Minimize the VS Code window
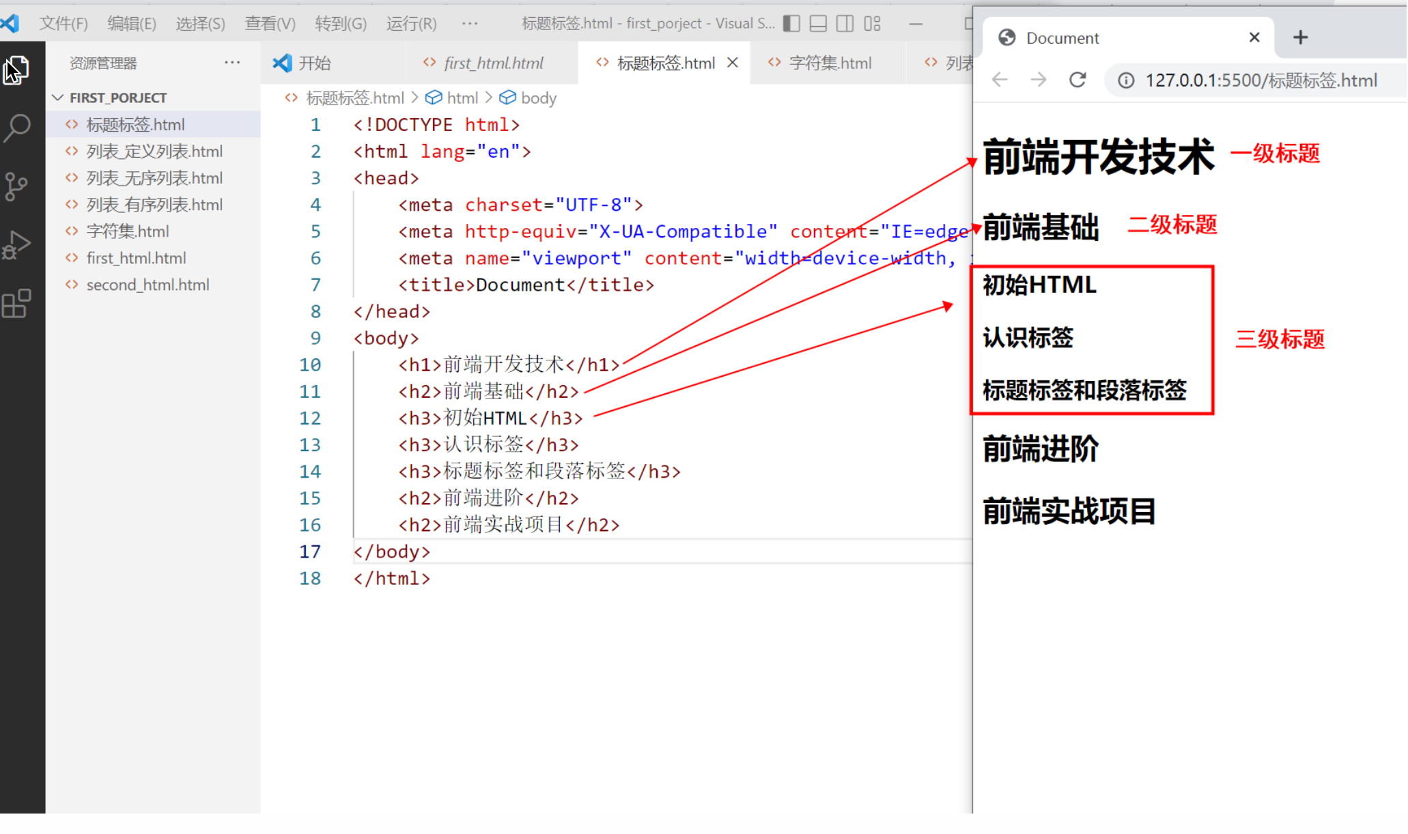The image size is (1408, 834). pos(916,24)
